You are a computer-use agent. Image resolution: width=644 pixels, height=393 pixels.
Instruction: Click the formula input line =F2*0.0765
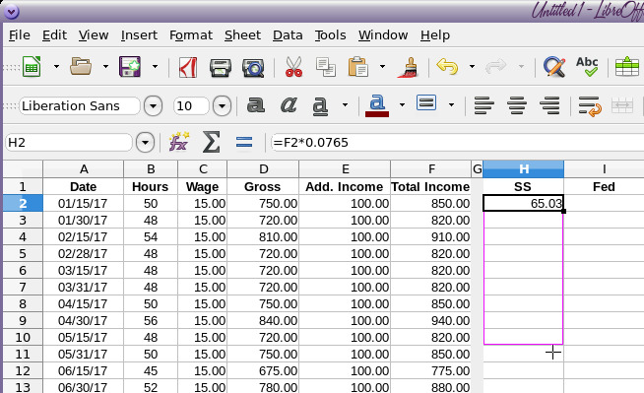(457, 143)
